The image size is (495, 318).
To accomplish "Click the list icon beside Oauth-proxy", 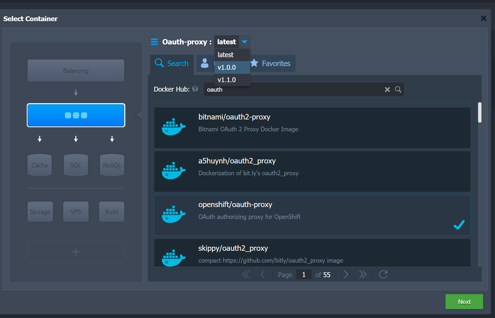I will point(154,42).
